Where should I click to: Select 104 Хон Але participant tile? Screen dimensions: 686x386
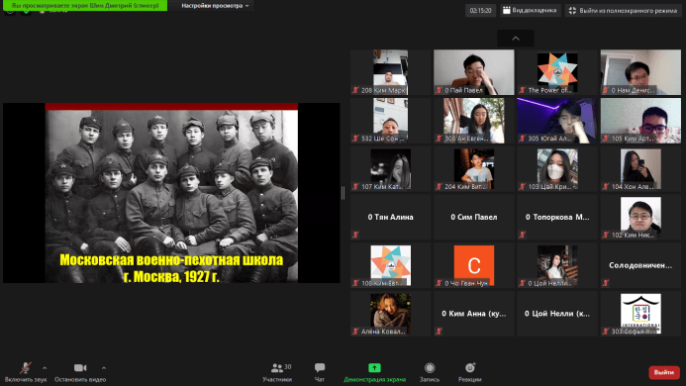tap(640, 169)
